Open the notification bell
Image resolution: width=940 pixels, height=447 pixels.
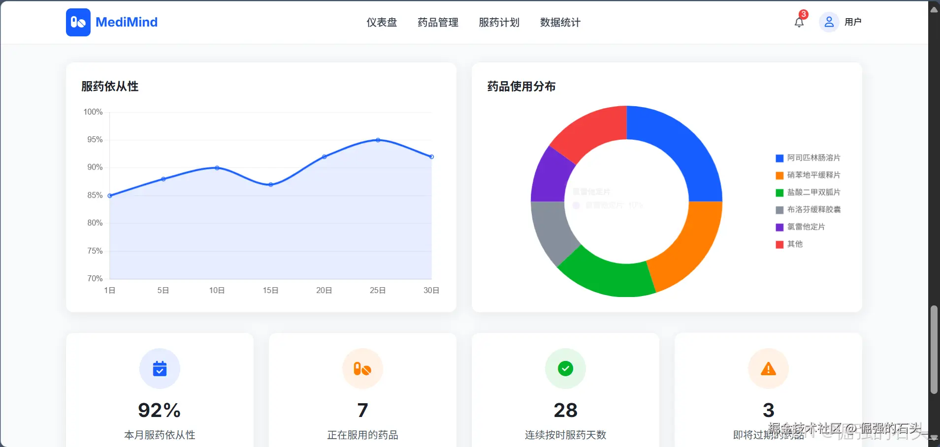coord(798,22)
